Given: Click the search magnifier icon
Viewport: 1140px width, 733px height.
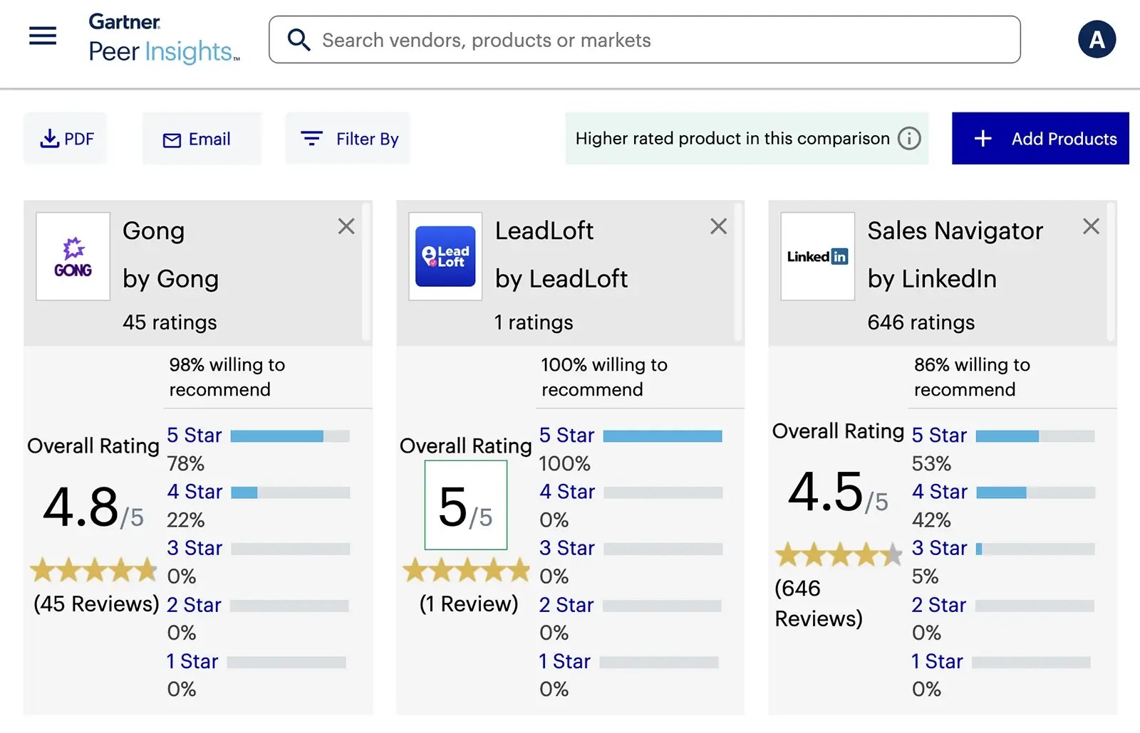Looking at the screenshot, I should click(x=299, y=40).
